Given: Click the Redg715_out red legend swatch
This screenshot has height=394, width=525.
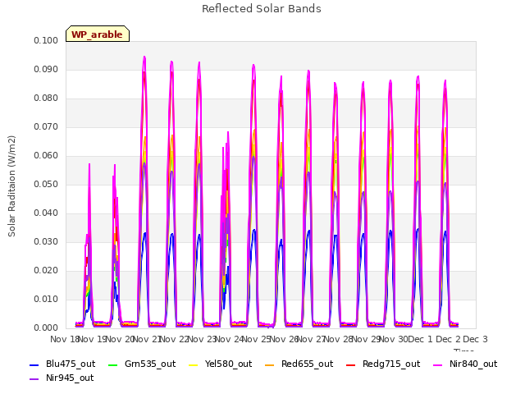Looking at the screenshot, I should (350, 364).
